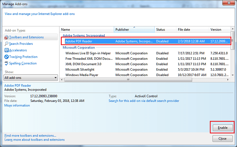Click the list's vertical scrollbar up arrow
237x147 pixels.
click(233, 29)
